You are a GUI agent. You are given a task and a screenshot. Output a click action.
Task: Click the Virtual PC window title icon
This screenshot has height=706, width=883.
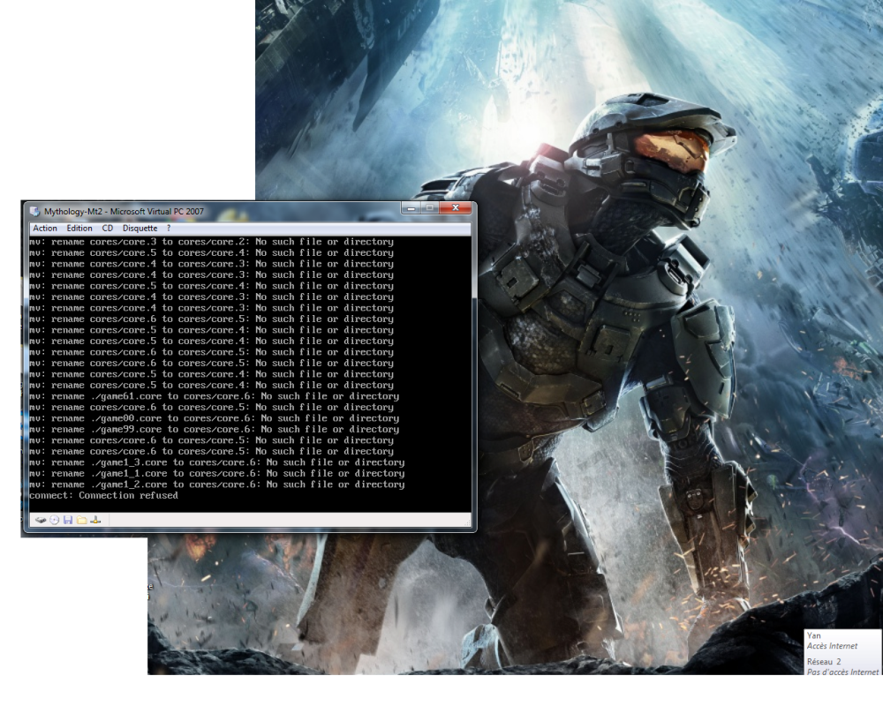pyautogui.click(x=35, y=211)
